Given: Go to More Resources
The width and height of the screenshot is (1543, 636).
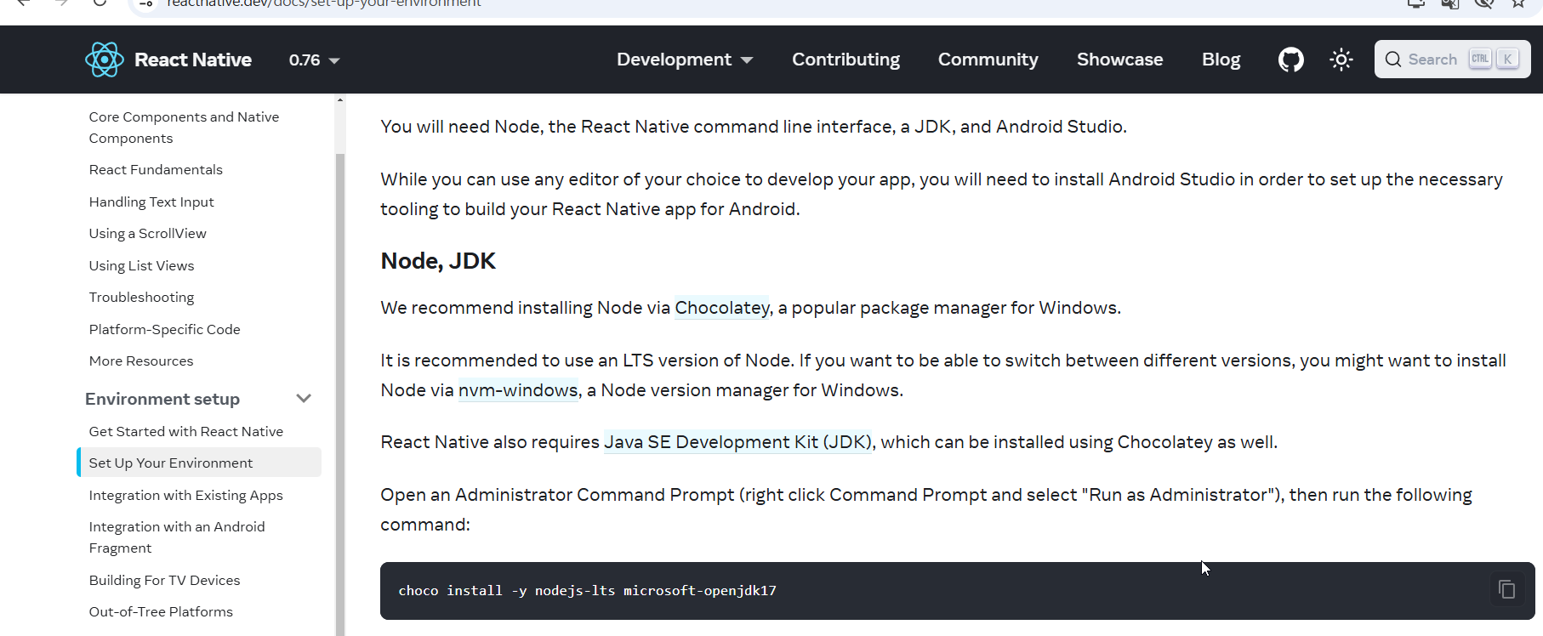Looking at the screenshot, I should tap(141, 361).
